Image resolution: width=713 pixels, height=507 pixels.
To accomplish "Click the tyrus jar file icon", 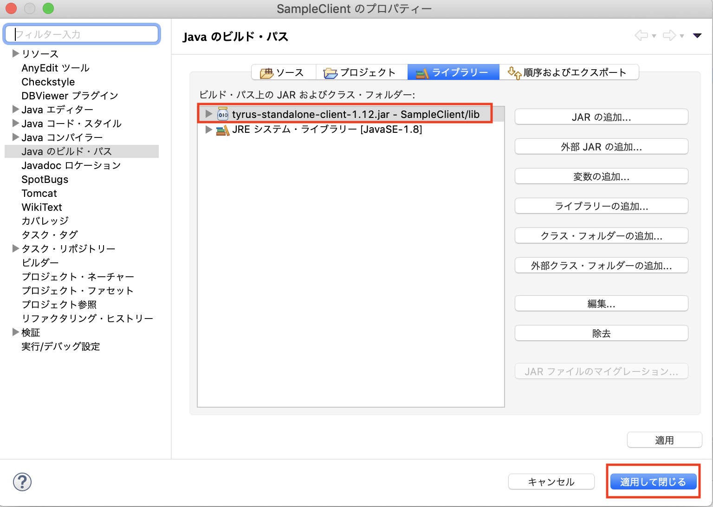I will 223,114.
